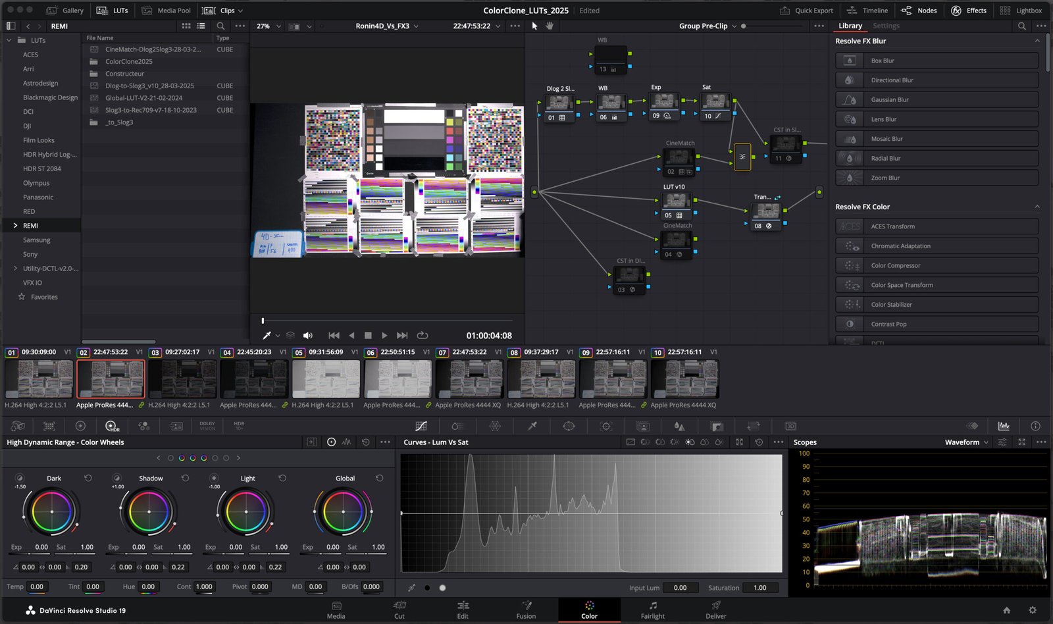Open the Power Window palette

click(x=569, y=426)
